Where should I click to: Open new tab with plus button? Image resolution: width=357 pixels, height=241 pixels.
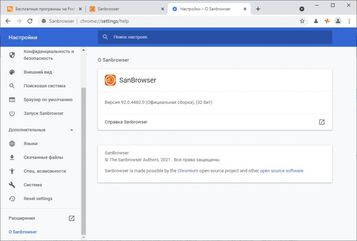(x=258, y=9)
